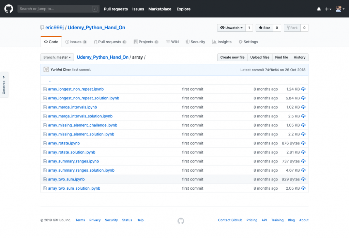The width and height of the screenshot is (349, 238).
Task: Download array_rotate_solution.ipynb via cloud icon
Action: click(x=303, y=152)
